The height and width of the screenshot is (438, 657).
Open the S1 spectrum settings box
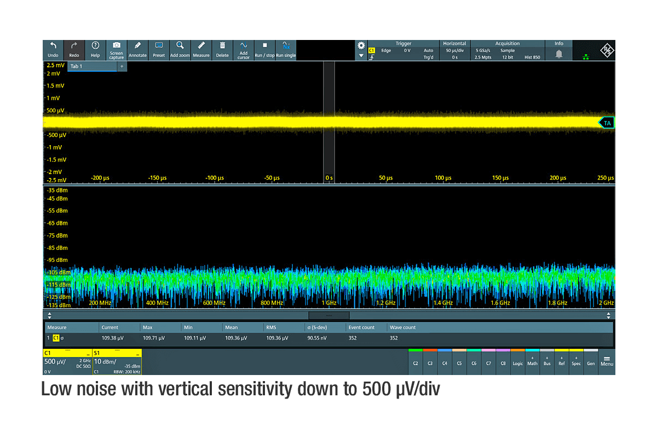tap(117, 362)
